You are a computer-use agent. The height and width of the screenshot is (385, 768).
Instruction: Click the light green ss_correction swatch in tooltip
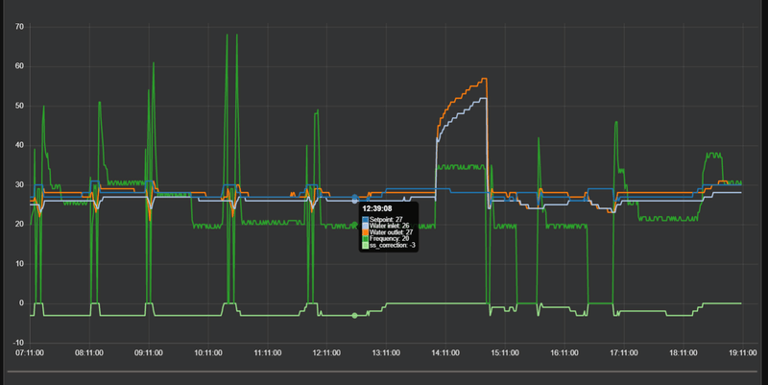365,245
